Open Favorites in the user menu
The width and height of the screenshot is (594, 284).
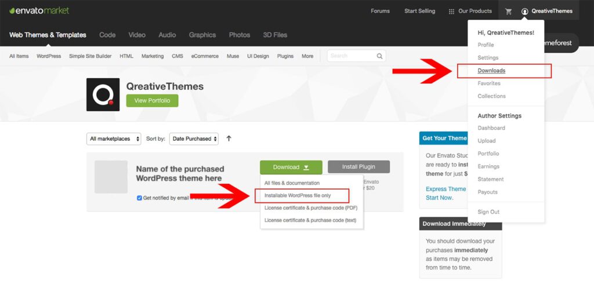489,83
